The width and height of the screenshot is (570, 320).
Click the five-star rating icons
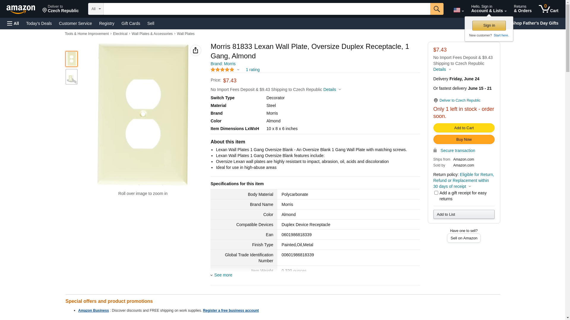point(222,70)
